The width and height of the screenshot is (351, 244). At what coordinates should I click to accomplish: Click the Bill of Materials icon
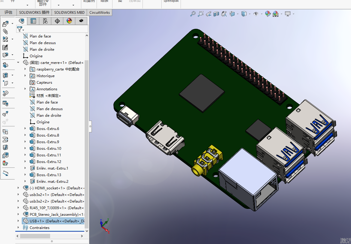click(x=5, y=104)
